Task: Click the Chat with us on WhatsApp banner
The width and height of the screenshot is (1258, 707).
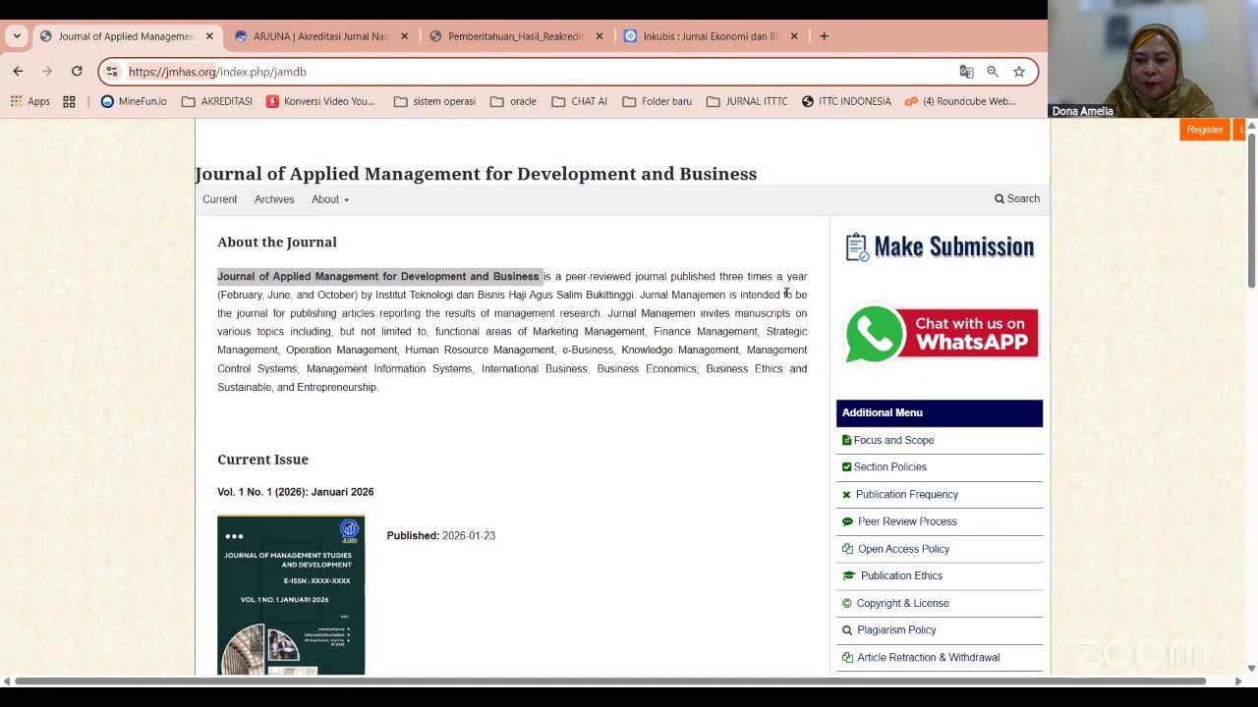Action: 942,334
